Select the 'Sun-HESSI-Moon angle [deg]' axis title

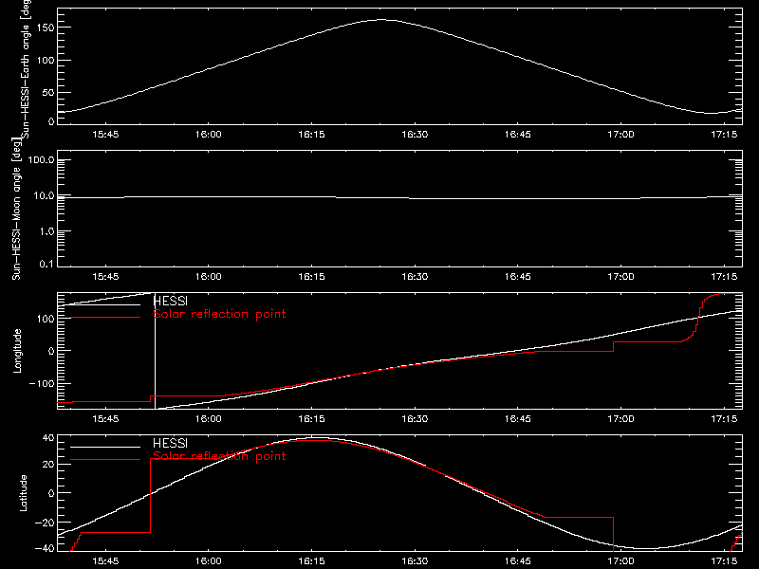[16, 209]
